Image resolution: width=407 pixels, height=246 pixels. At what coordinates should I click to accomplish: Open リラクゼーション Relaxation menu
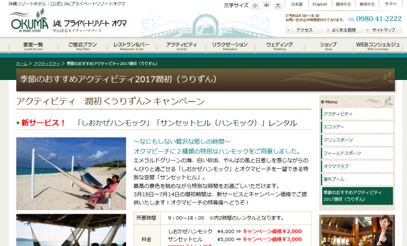click(230, 46)
